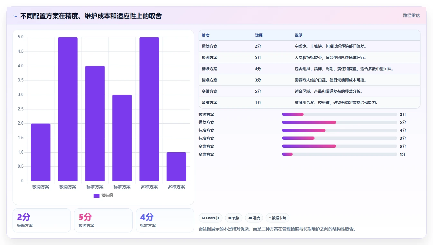Click the 进度 tag chip
This screenshot has width=433, height=245.
[x=254, y=218]
